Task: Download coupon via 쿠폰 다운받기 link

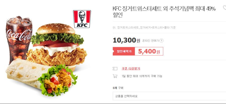Action: click(131, 69)
